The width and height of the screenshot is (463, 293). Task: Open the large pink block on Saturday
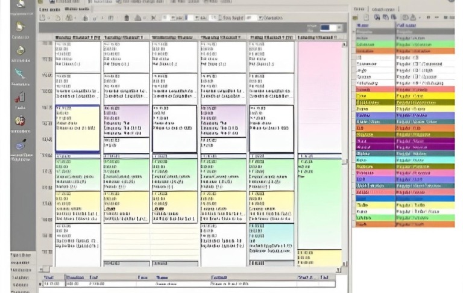point(320,97)
